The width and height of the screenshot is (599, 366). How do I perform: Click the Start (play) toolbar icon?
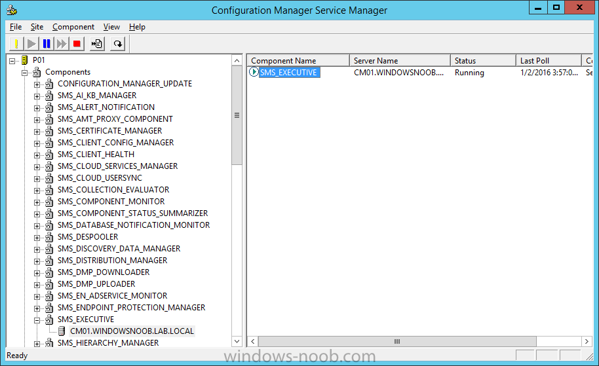point(31,44)
